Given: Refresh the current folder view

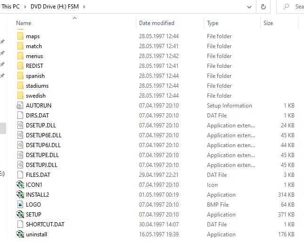Looking at the screenshot, I should (x=263, y=7).
